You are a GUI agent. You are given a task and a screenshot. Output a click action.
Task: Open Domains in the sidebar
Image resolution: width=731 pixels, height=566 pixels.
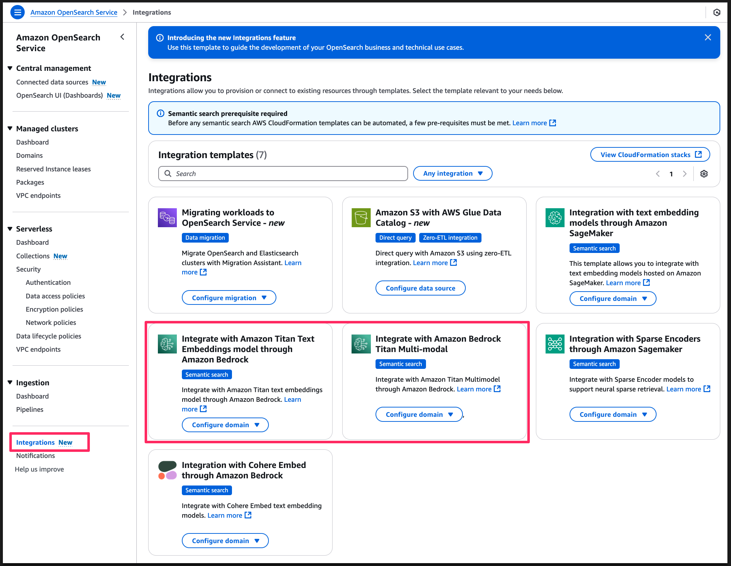click(x=29, y=156)
